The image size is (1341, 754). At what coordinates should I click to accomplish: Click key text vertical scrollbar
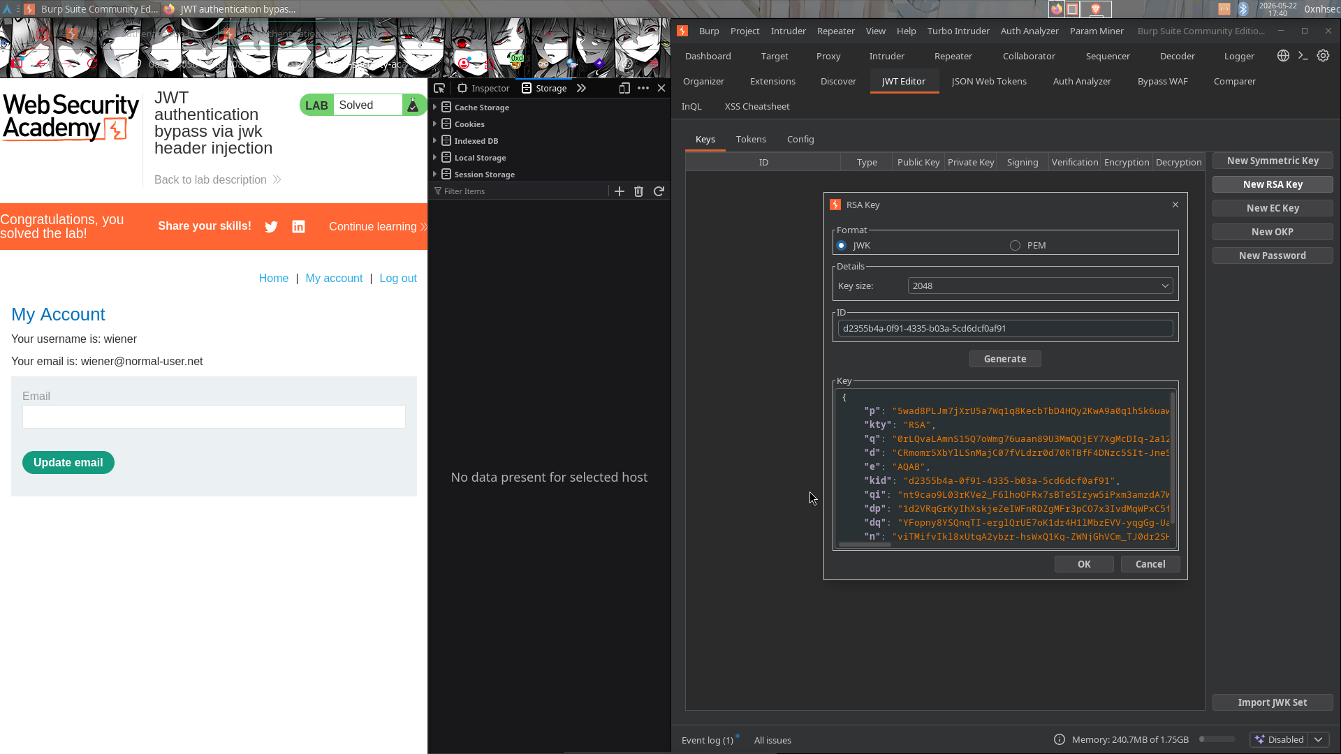click(x=1173, y=457)
